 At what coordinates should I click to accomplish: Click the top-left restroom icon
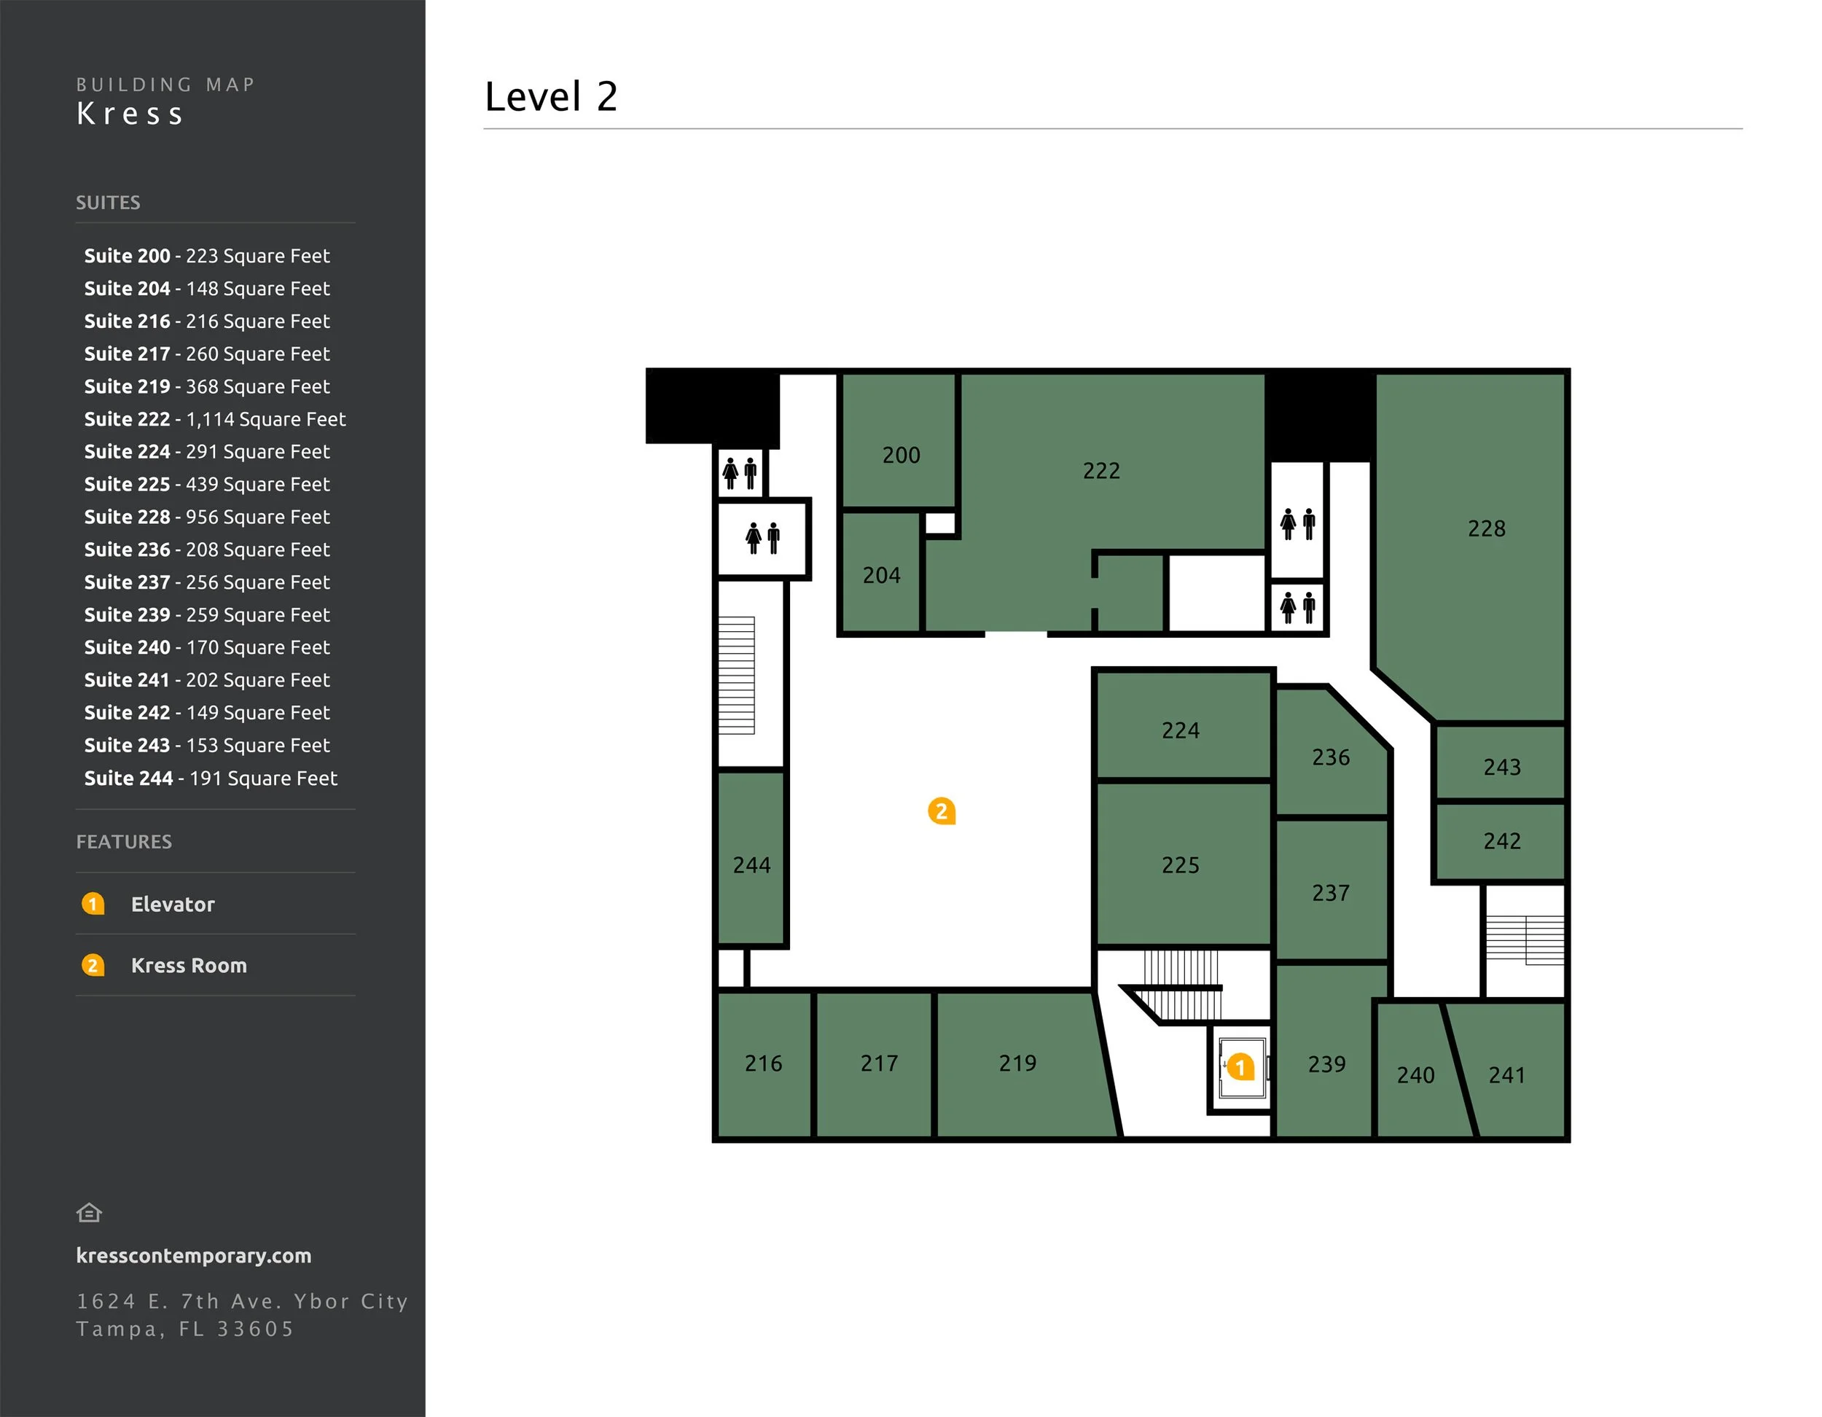click(x=740, y=473)
